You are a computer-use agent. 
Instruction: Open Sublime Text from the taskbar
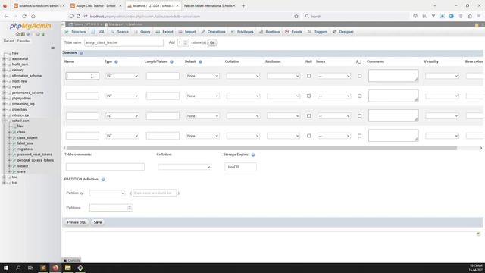pyautogui.click(x=43, y=268)
